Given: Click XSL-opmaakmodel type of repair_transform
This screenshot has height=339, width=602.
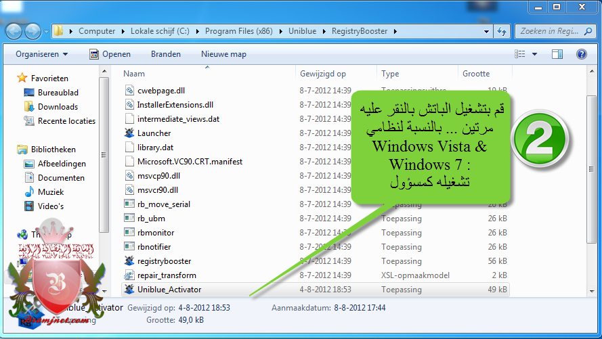Looking at the screenshot, I should click(x=415, y=275).
